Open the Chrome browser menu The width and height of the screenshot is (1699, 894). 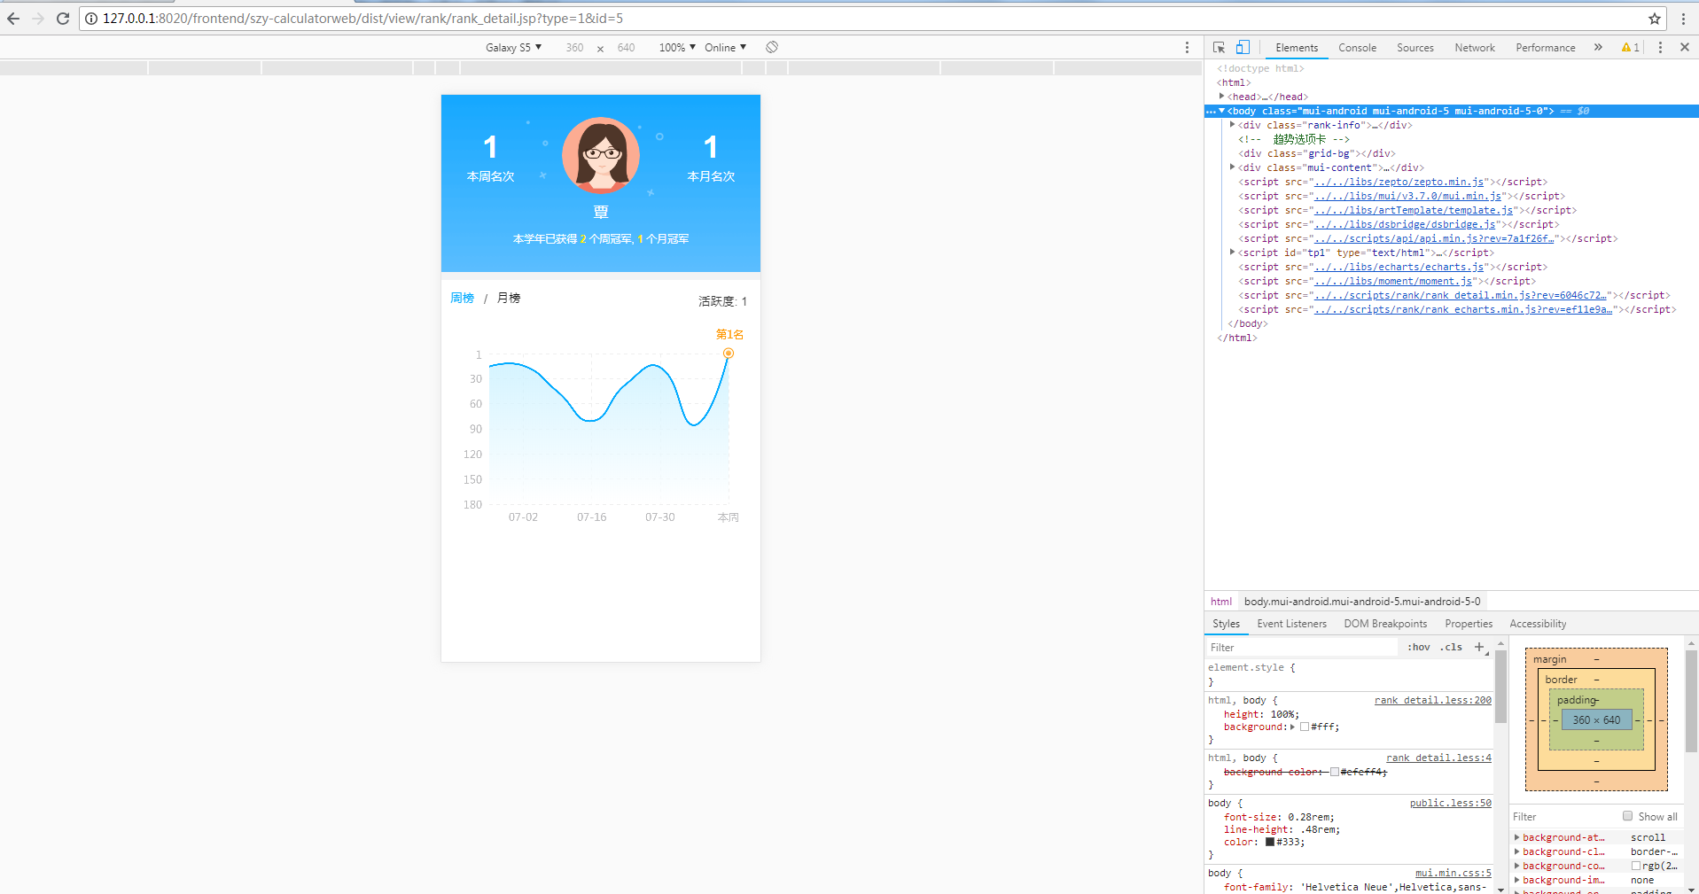click(1687, 18)
